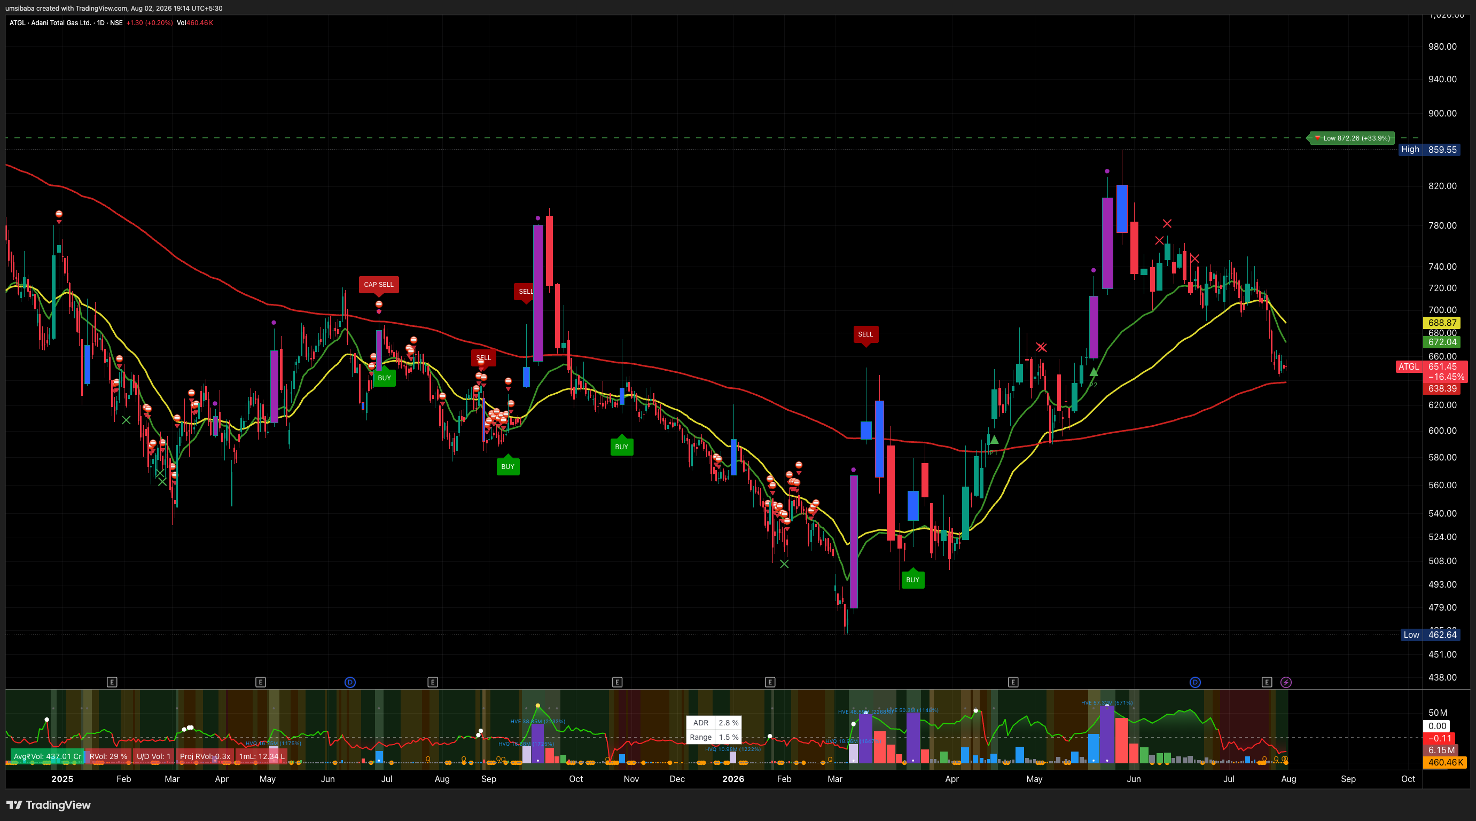
Task: Click the -16.45% change tag on price axis
Action: click(1446, 377)
